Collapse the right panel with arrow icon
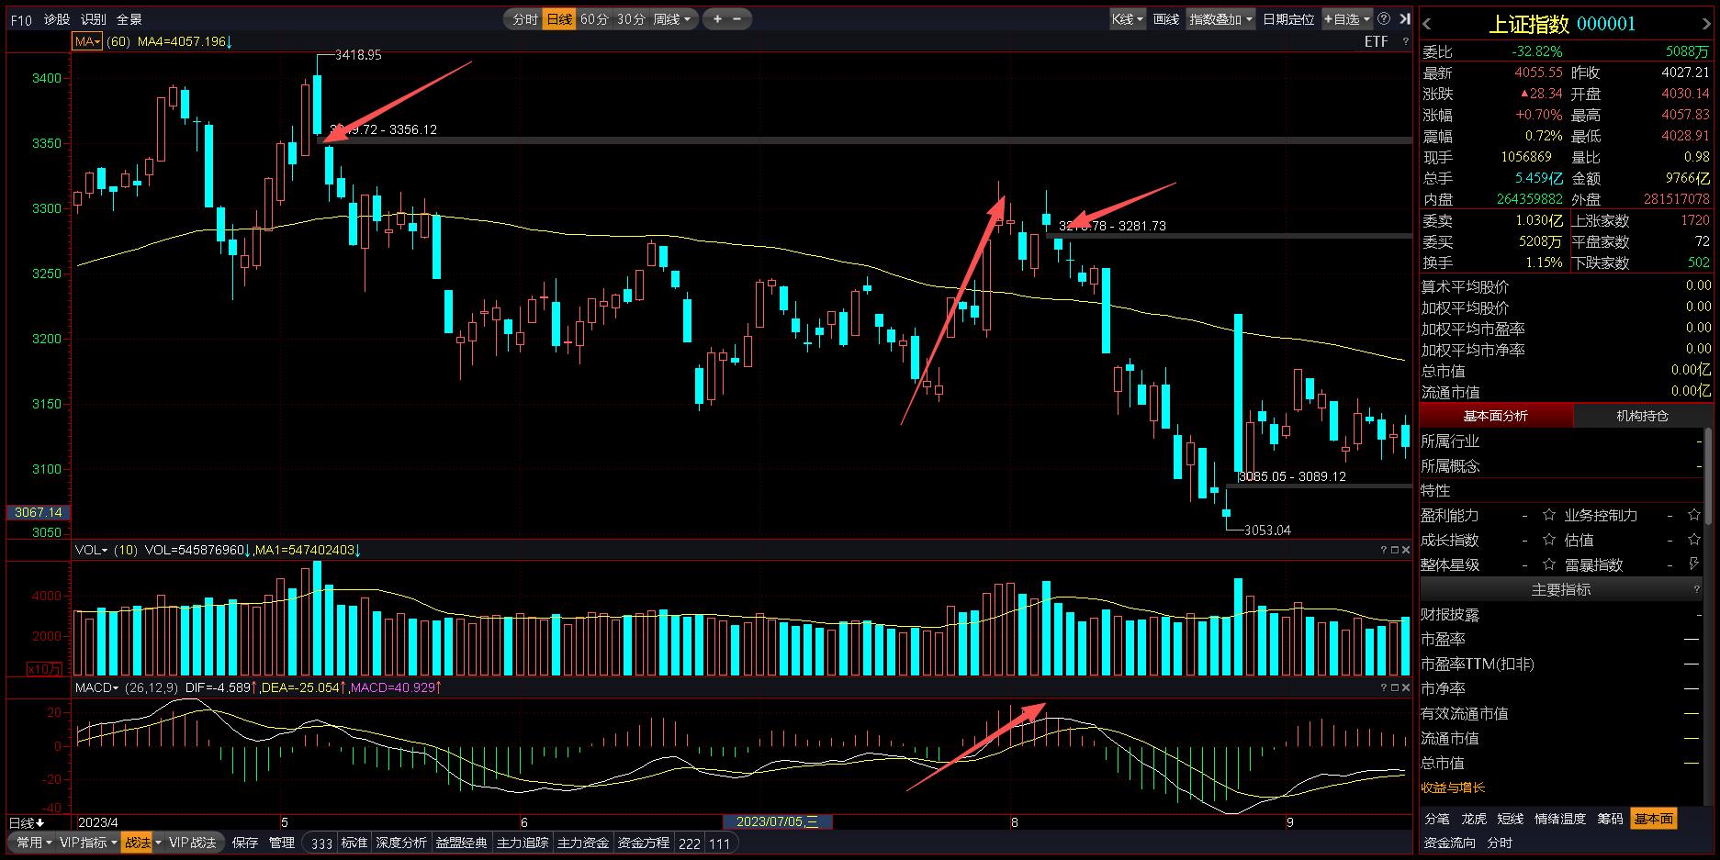This screenshot has height=860, width=1720. [1404, 18]
